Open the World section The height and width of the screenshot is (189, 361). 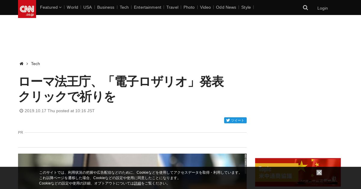click(x=73, y=7)
